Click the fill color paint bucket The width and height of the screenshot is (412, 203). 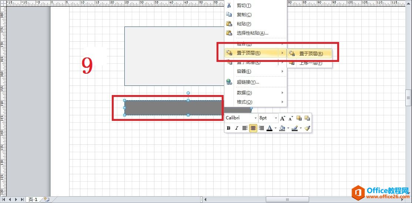(282, 128)
